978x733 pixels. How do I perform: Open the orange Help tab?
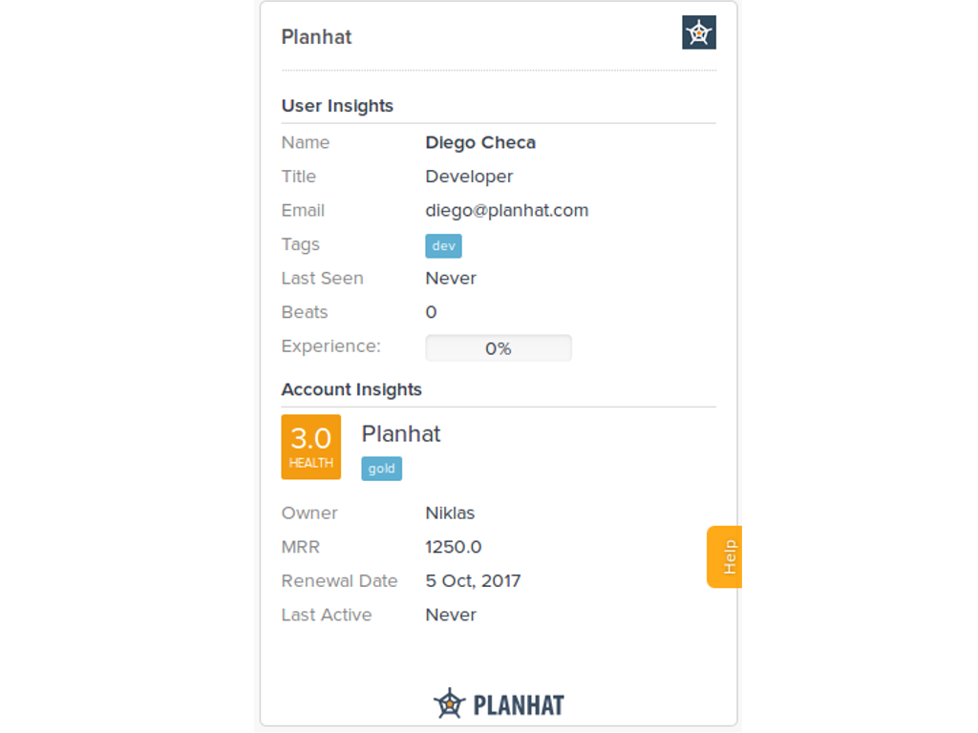725,556
